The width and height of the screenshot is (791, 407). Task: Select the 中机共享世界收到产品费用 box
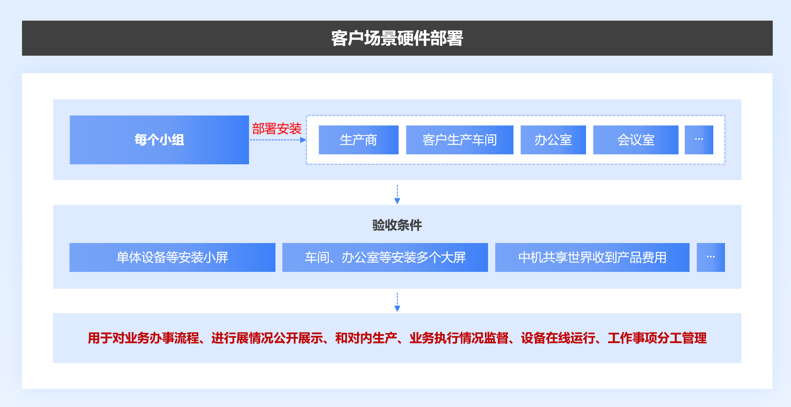[592, 257]
